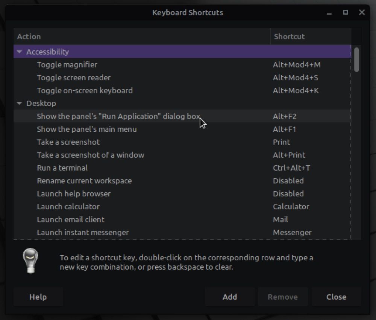Minimize the Keyboard Shortcuts window
This screenshot has height=320, width=376.
pyautogui.click(x=329, y=12)
